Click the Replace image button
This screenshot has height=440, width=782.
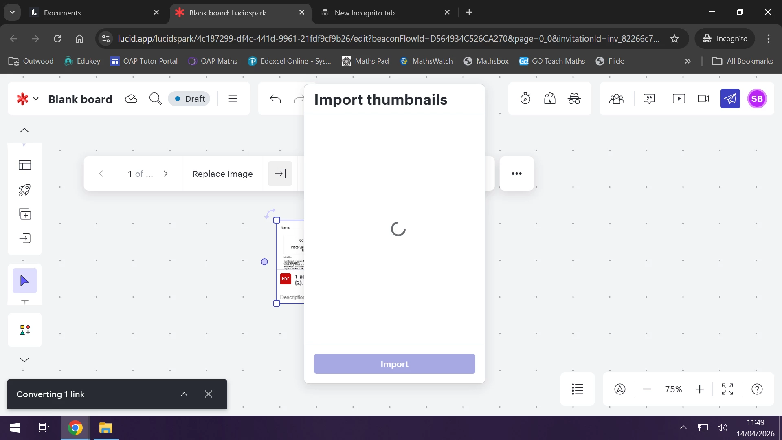tap(222, 174)
